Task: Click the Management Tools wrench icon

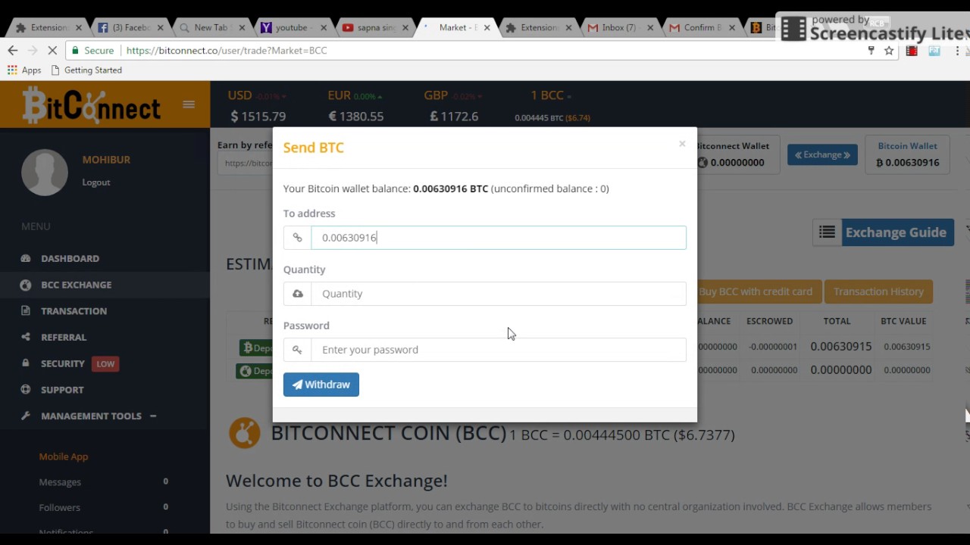Action: (26, 416)
